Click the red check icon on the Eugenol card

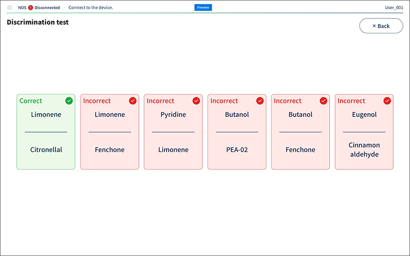387,101
